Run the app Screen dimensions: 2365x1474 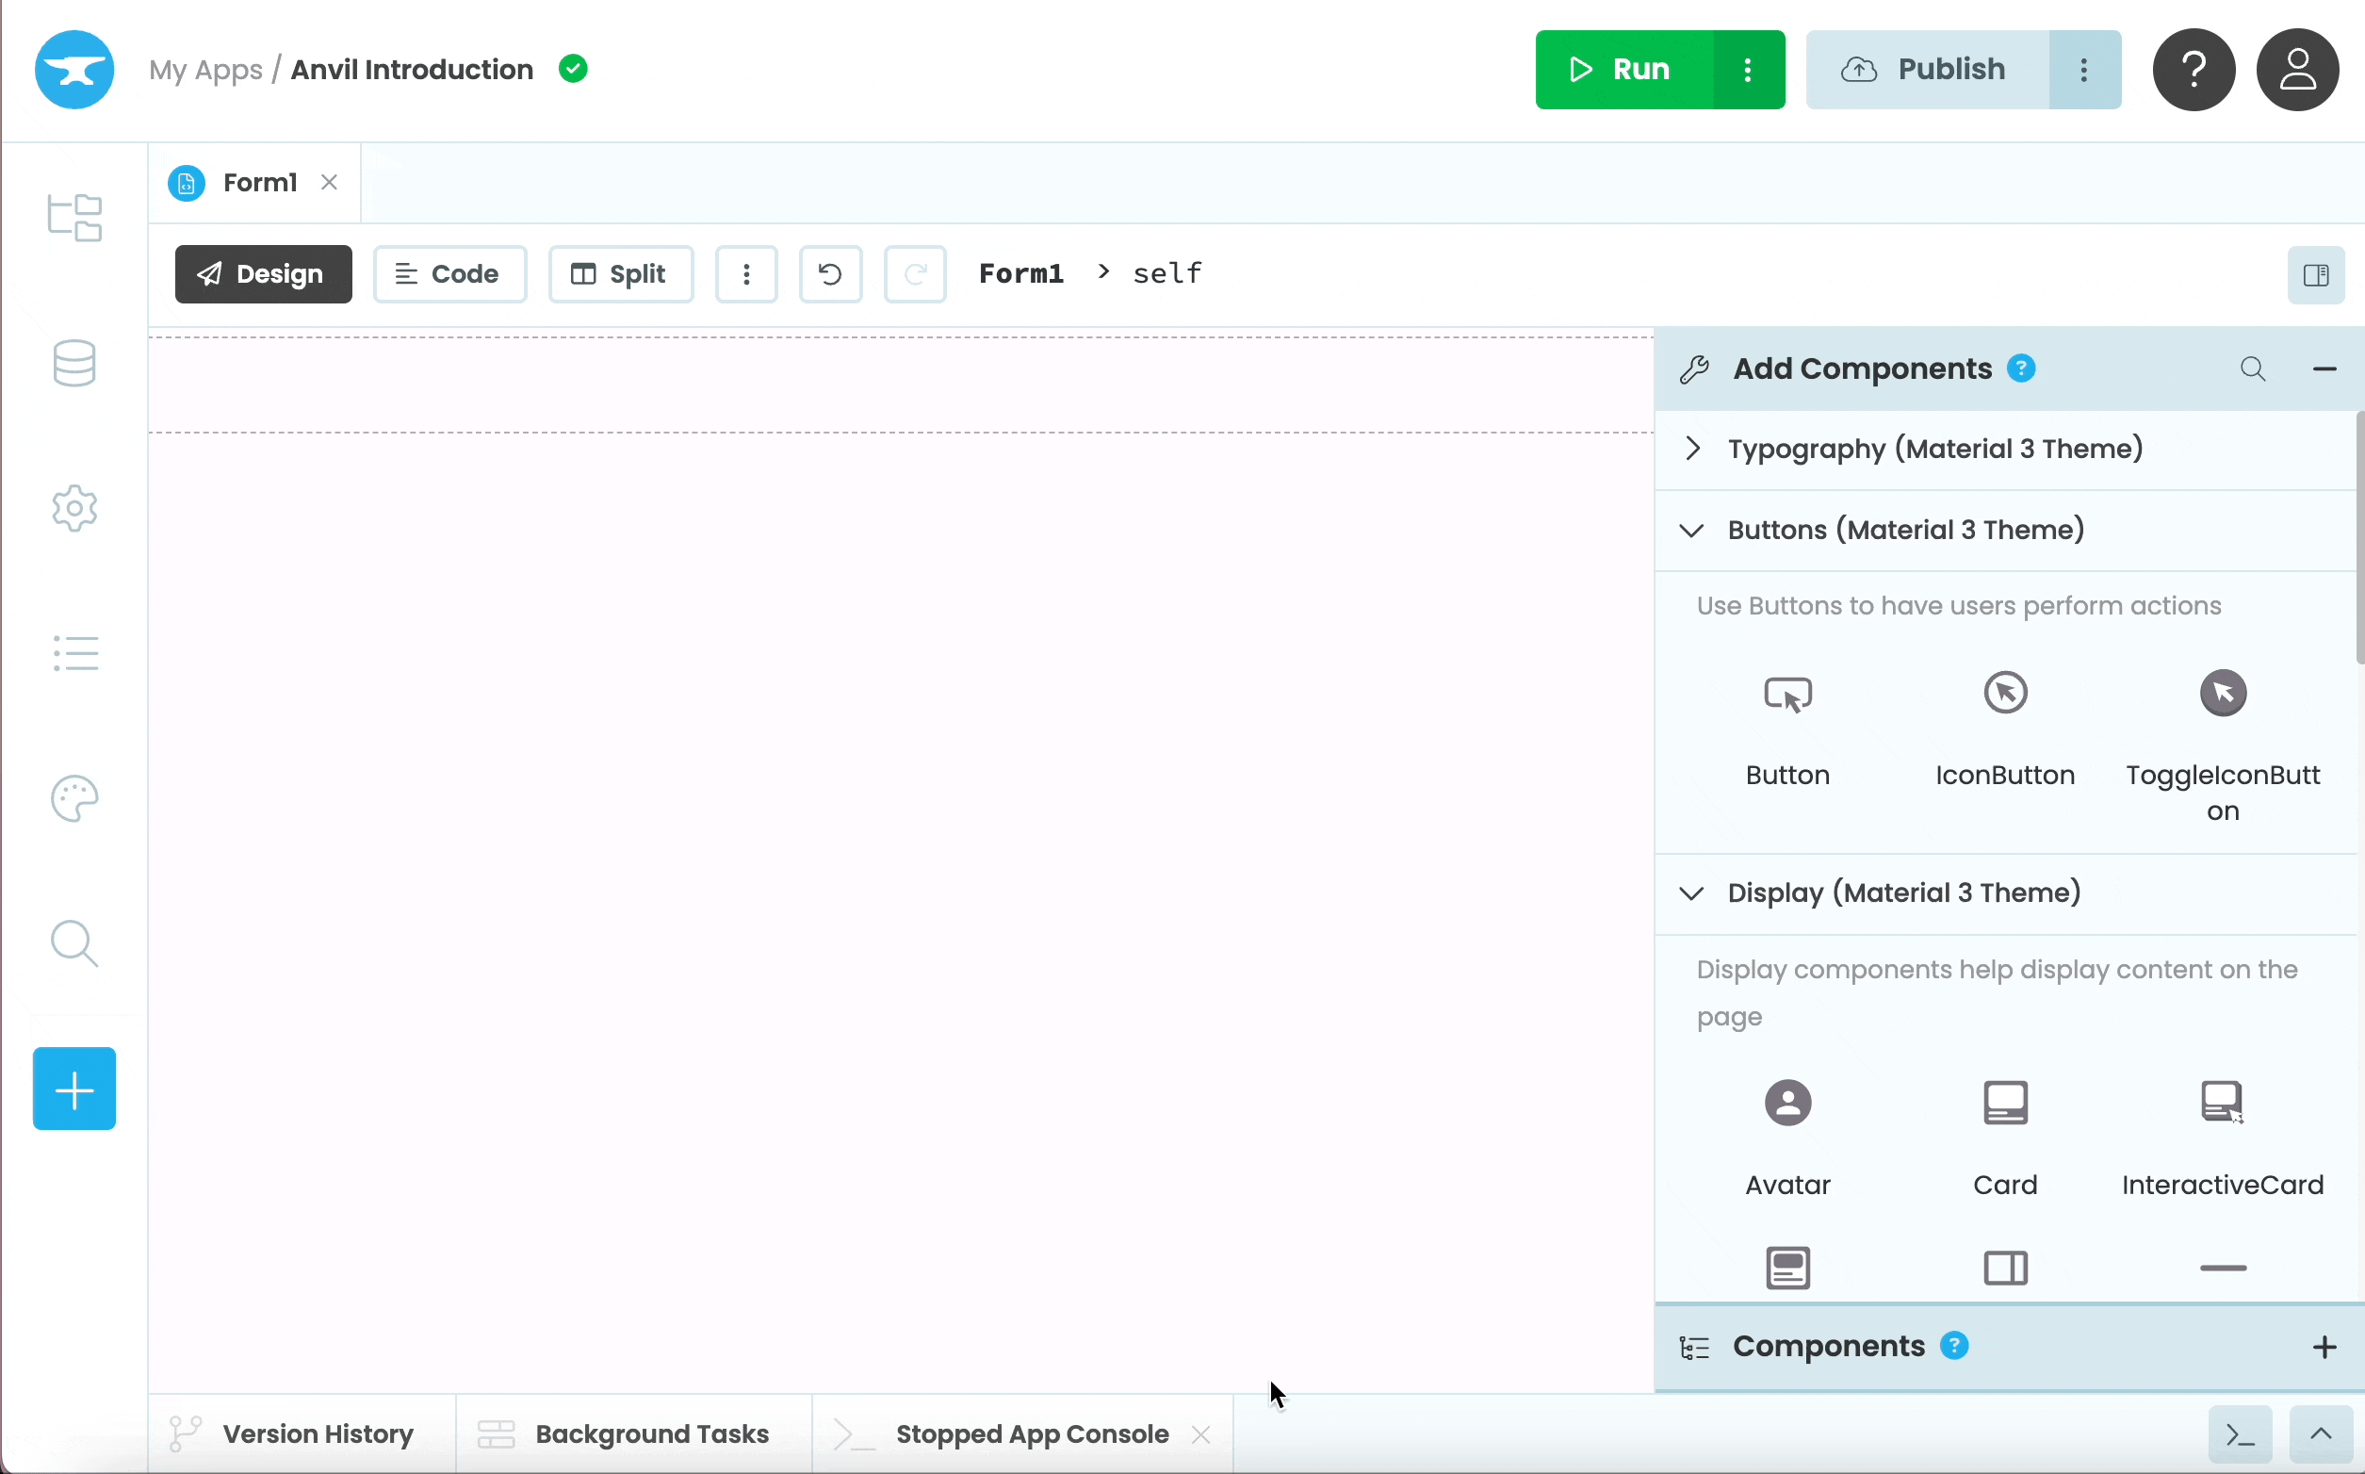click(1624, 69)
